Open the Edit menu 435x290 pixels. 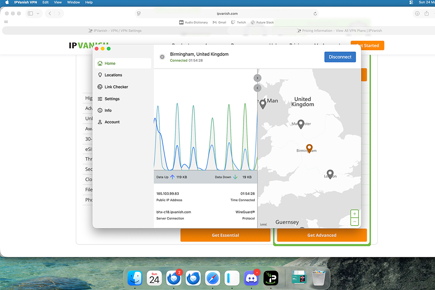click(46, 2)
